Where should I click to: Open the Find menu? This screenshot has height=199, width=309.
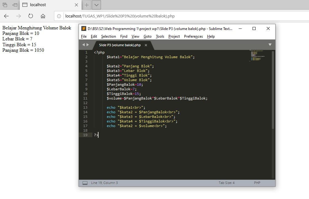[x=124, y=36]
